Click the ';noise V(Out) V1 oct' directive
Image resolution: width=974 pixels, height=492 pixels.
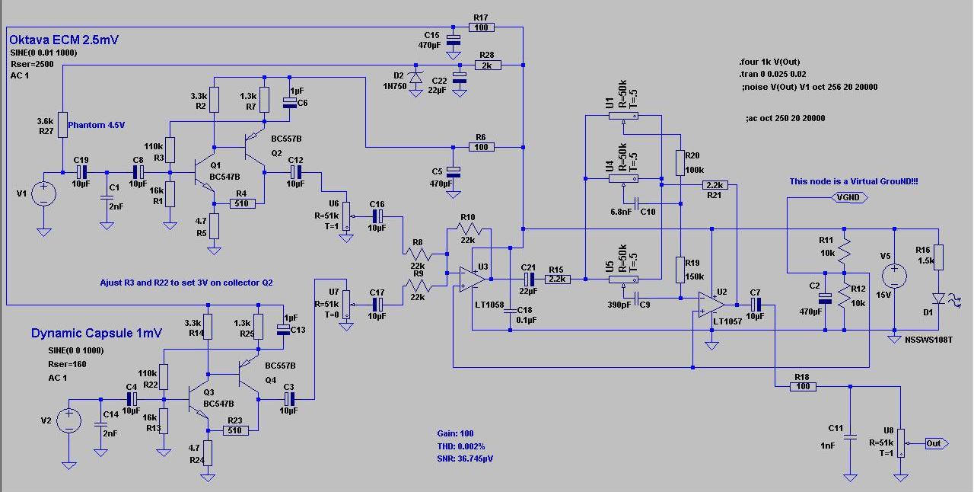[x=809, y=87]
